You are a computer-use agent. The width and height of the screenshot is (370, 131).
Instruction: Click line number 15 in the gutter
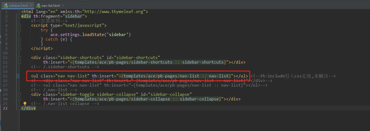5,76
